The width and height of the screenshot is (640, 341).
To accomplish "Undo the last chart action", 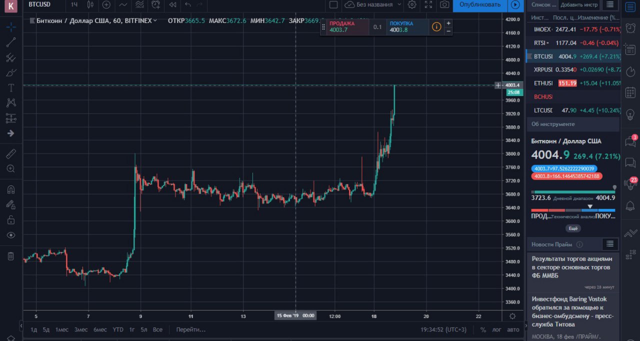I will pyautogui.click(x=188, y=4).
